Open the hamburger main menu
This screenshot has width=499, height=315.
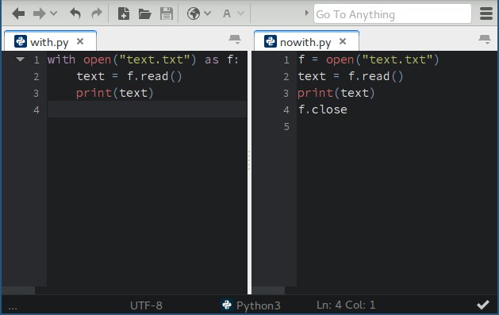coord(486,13)
